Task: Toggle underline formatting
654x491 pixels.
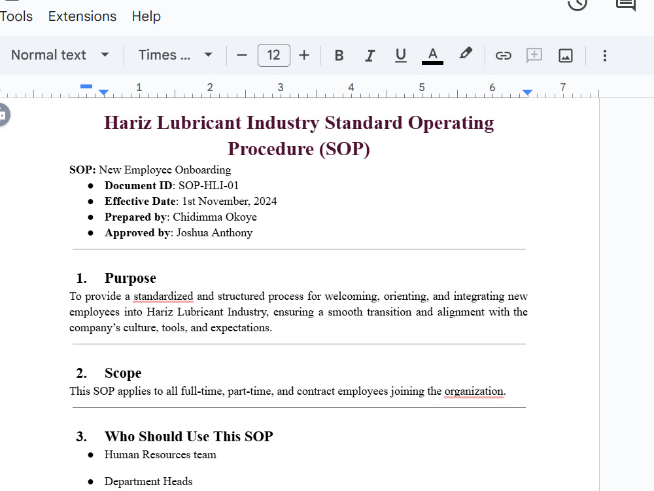Action: (400, 55)
